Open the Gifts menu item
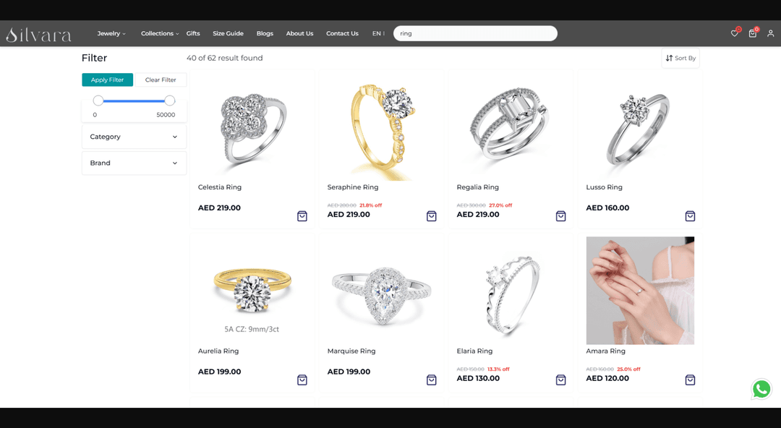This screenshot has width=781, height=428. click(193, 33)
